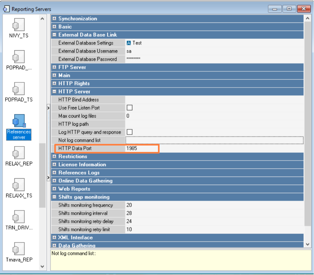The height and width of the screenshot is (275, 314).
Task: Click the lower splitter arrow beside server list
Action: (48, 178)
